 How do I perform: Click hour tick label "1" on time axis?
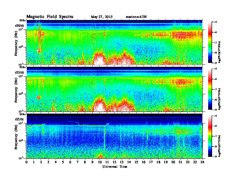coord(34,162)
